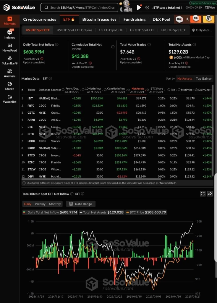Click the rewind 10 seconds icon
This screenshot has width=217, height=303.
click(x=147, y=7)
